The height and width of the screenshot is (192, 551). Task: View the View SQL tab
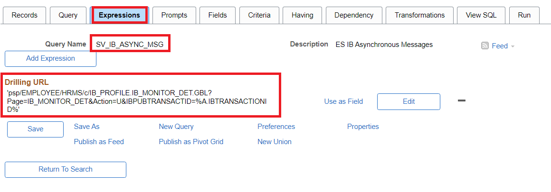[x=481, y=15]
